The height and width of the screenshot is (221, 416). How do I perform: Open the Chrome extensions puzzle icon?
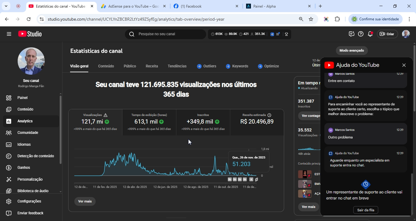click(x=337, y=19)
